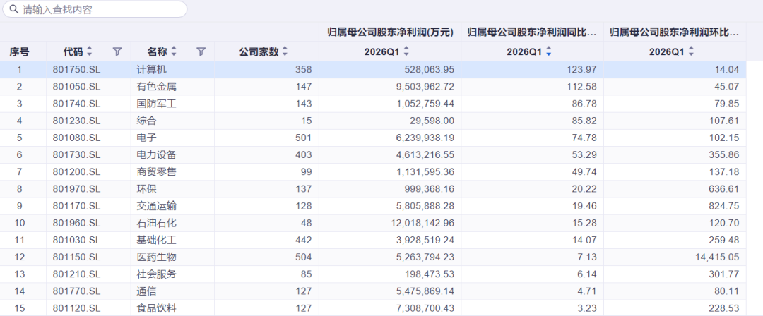Click code 801770.SL

click(76, 291)
